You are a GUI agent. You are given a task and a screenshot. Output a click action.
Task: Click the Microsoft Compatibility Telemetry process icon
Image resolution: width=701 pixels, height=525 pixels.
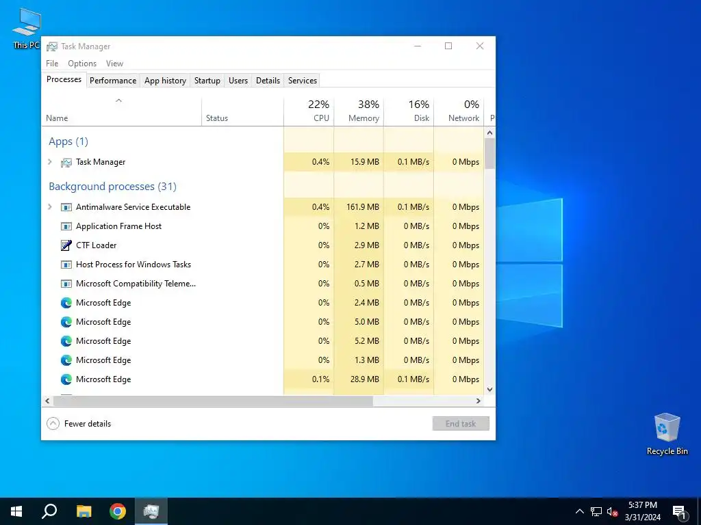coord(66,284)
